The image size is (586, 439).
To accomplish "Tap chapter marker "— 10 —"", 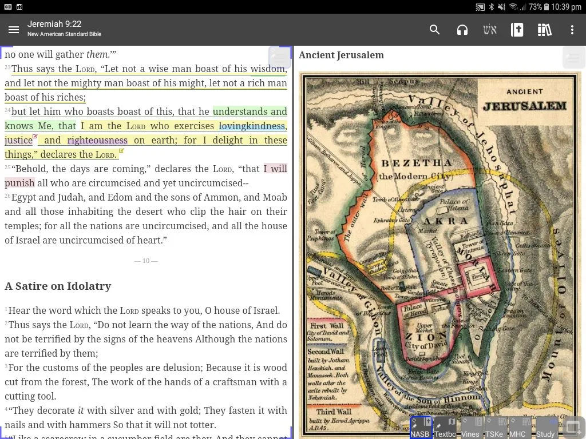I will 146,261.
